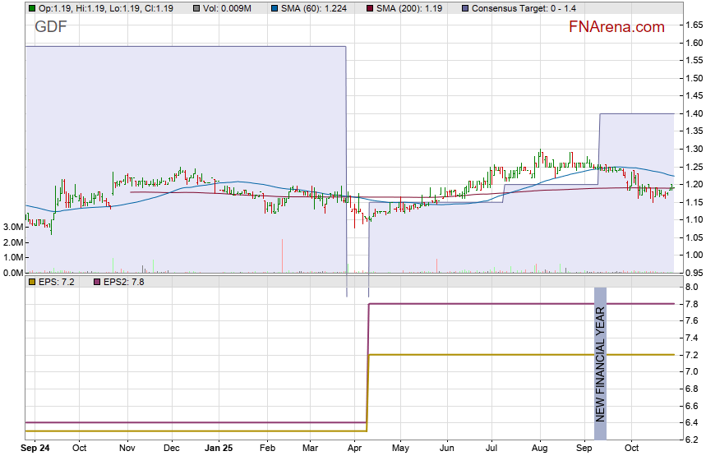This screenshot has height=465, width=706.
Task: Select the GDF ticker label
Action: coord(51,27)
